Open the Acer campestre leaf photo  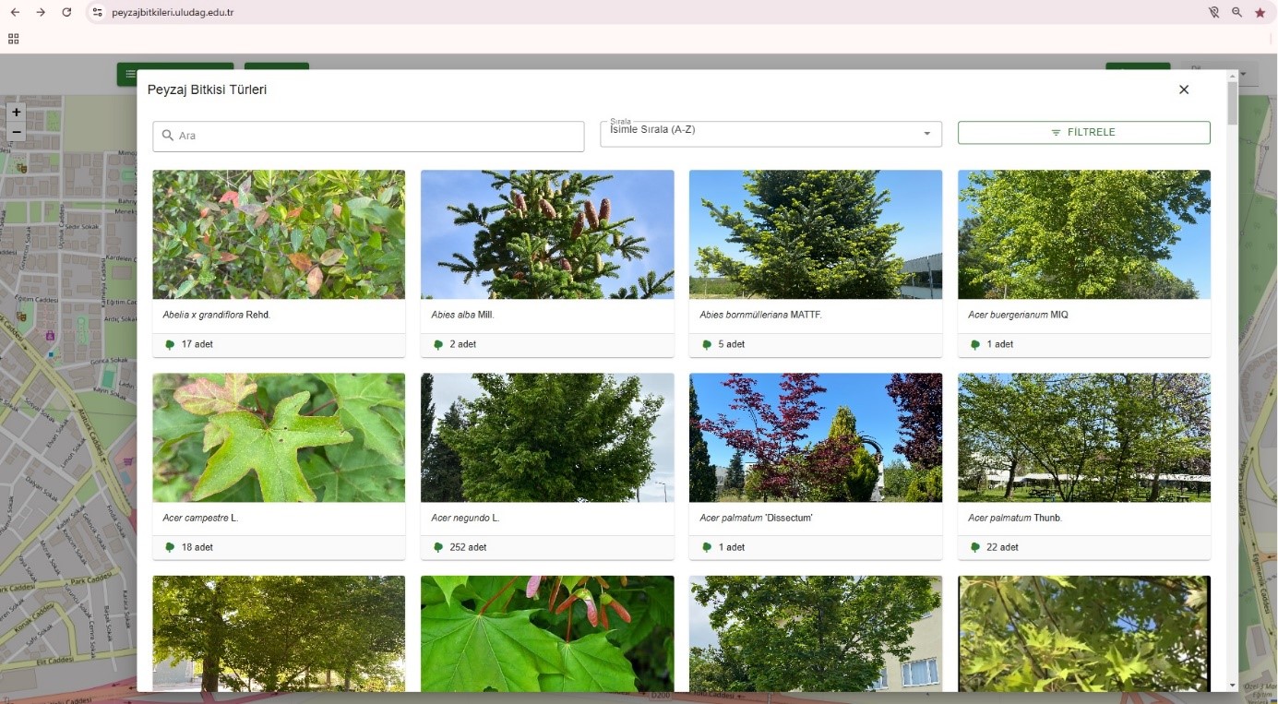[279, 437]
